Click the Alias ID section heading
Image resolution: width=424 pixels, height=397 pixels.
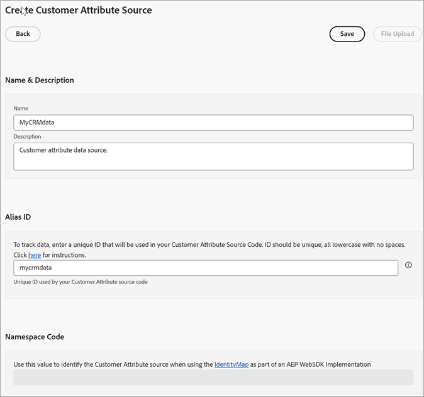tap(18, 217)
